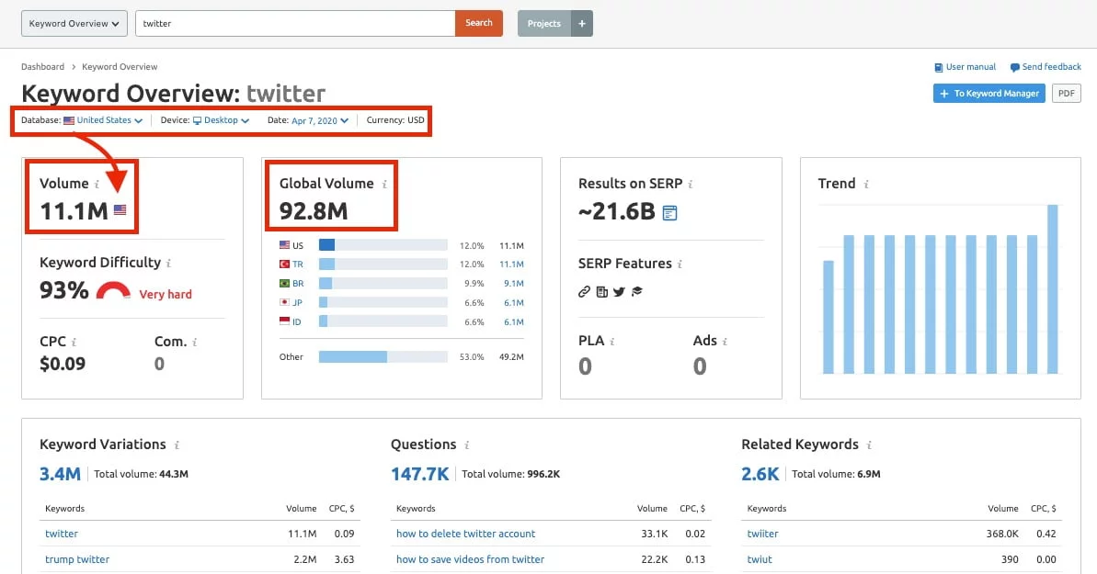Click the keyword search input field
The image size is (1097, 574).
tap(294, 24)
